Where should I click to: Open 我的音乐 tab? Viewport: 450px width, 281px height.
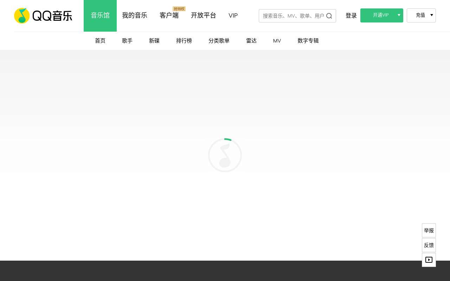(x=135, y=15)
